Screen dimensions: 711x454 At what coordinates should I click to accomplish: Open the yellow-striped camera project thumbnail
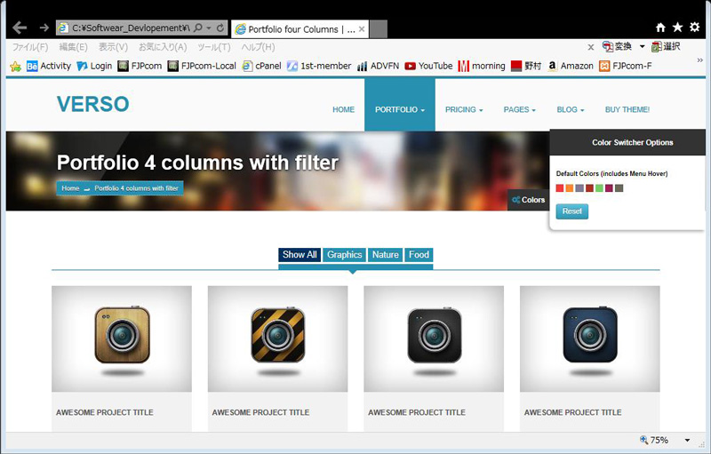[277, 339]
